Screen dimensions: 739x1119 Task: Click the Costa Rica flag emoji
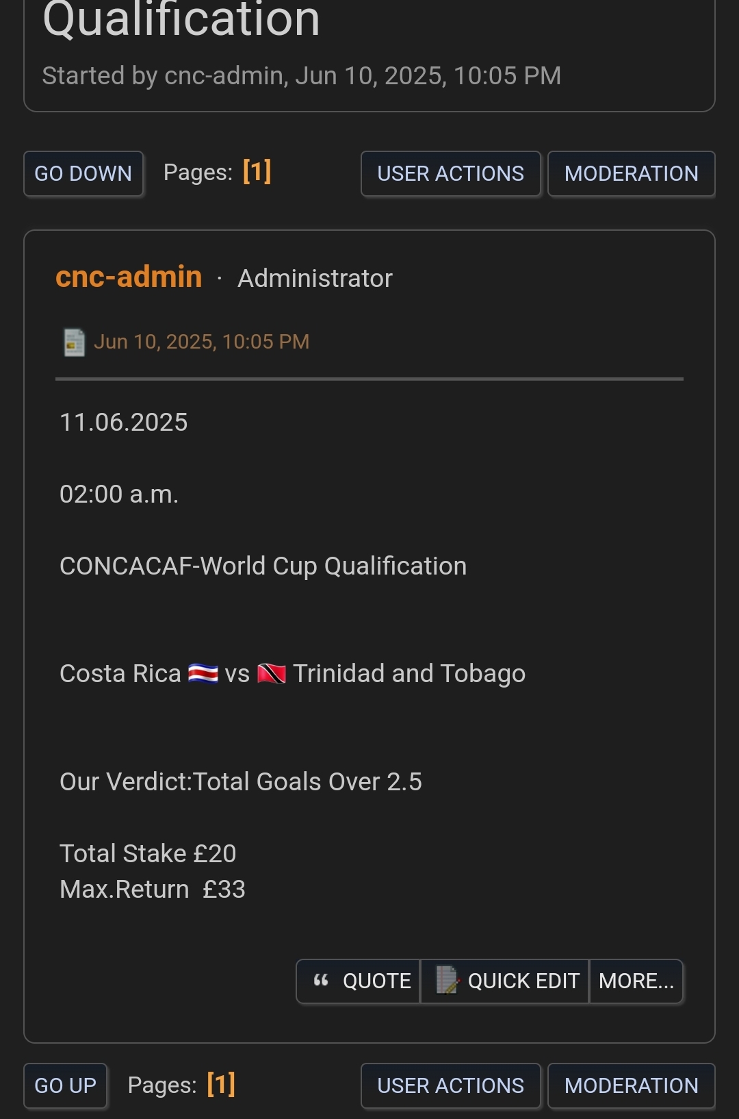[x=203, y=674]
